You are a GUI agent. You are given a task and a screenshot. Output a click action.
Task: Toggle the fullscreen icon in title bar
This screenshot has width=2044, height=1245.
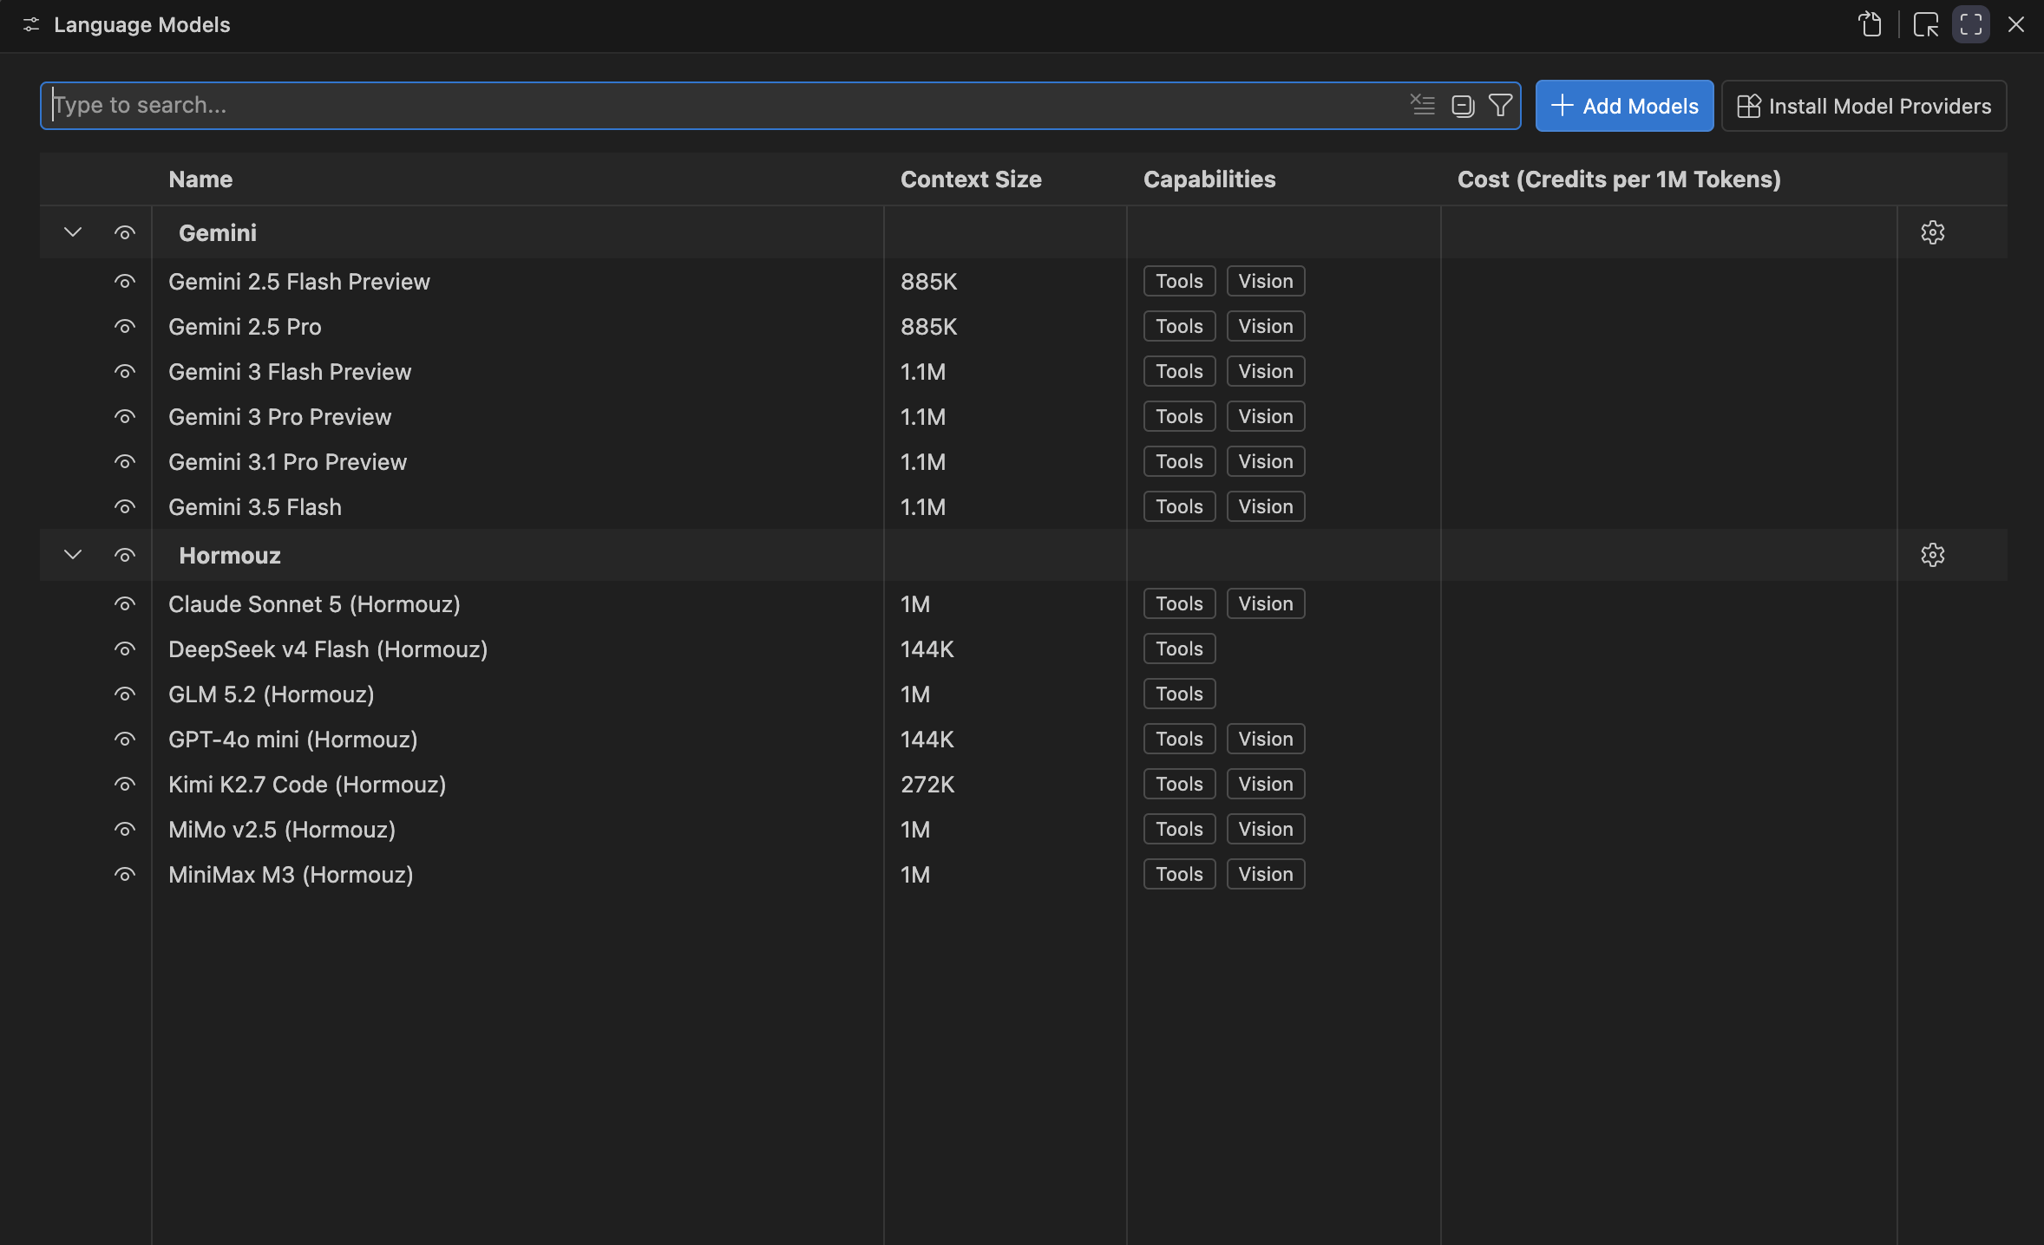[x=1970, y=24]
